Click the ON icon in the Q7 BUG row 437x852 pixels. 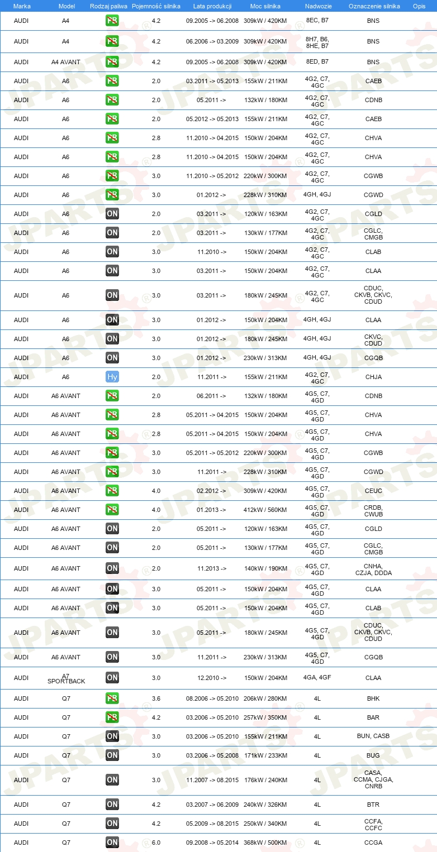coord(112,755)
